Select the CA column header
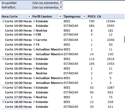Image resolution: width=125 pixels, height=112 pixels. (99, 16)
